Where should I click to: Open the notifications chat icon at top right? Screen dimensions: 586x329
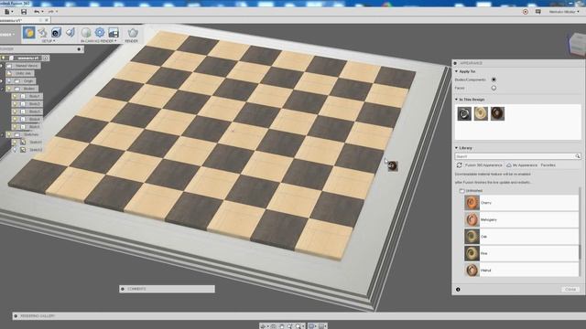tap(538, 12)
